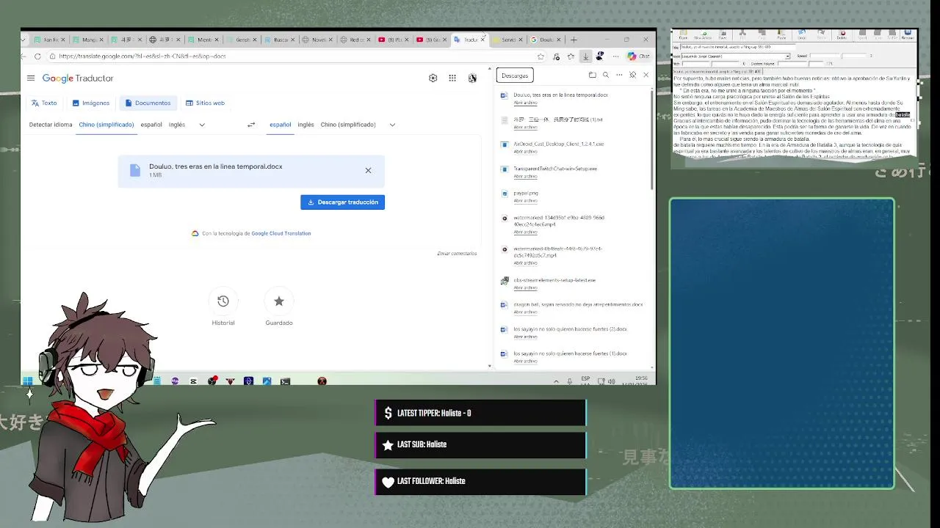Open TransparentTwitchChat-win-Setup.exe download
This screenshot has width=940, height=528.
point(555,169)
